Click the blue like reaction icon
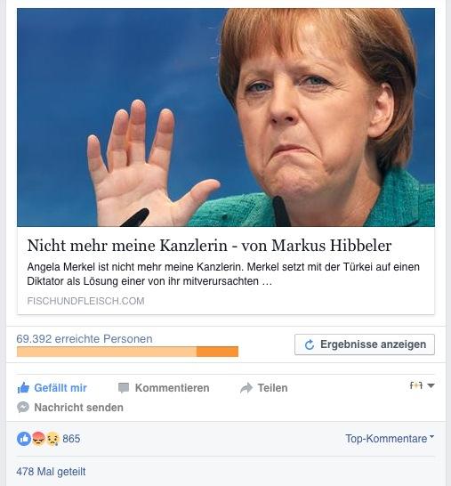This screenshot has height=486, width=451. click(x=24, y=439)
